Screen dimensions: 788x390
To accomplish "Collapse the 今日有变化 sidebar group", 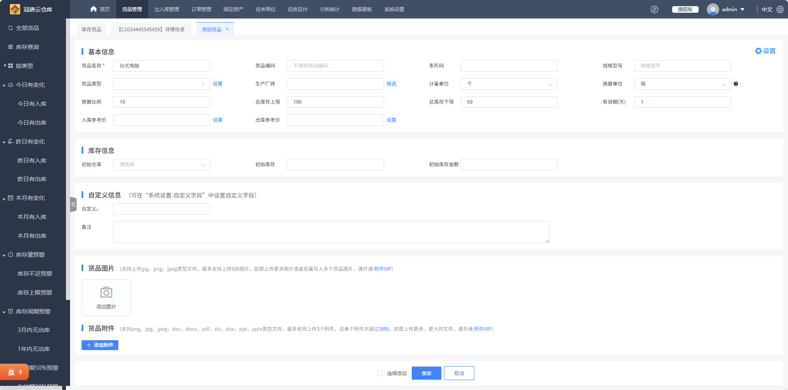I will click(x=4, y=86).
